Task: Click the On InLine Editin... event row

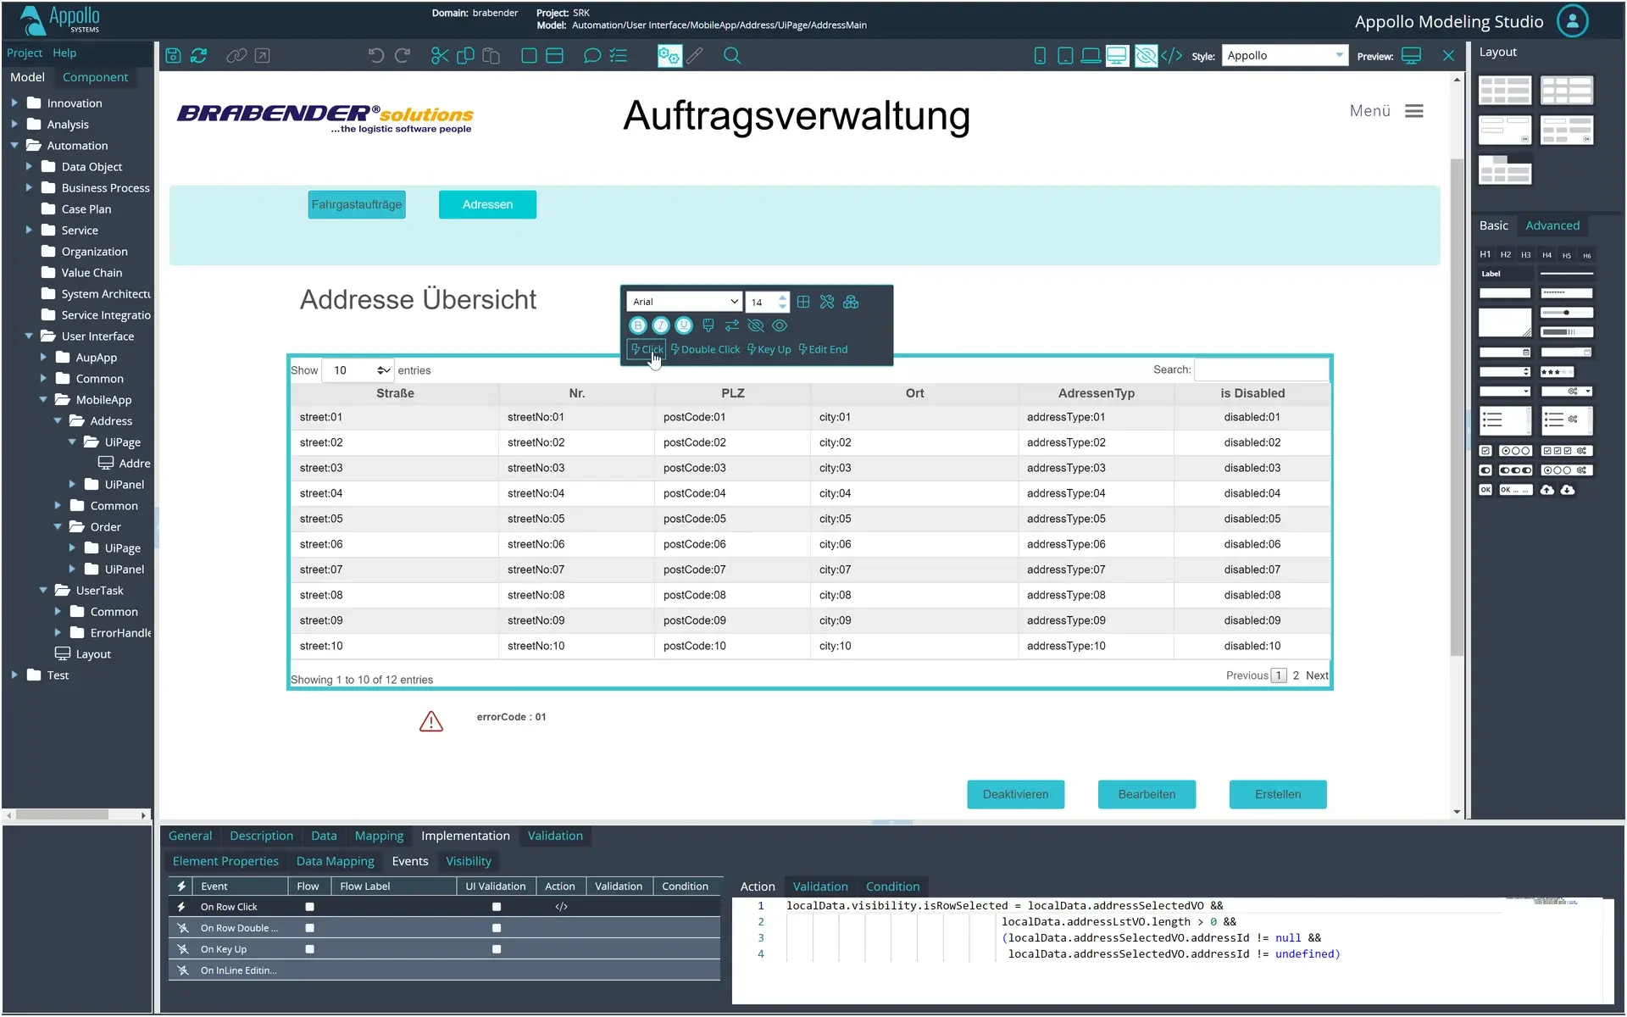Action: [444, 970]
